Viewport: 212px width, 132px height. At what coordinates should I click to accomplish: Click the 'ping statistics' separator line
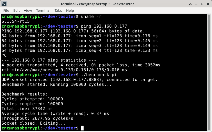point(49,60)
